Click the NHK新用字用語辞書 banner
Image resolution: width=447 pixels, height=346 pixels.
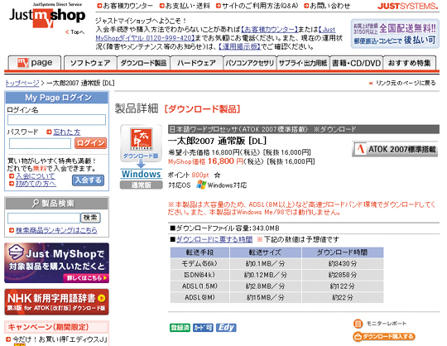[x=56, y=302]
